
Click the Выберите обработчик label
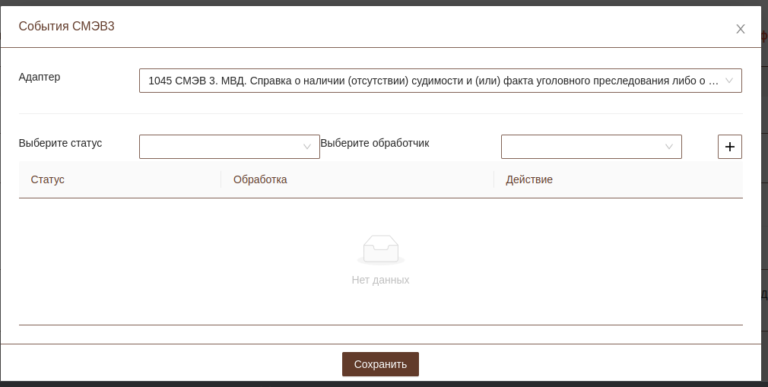(x=375, y=143)
